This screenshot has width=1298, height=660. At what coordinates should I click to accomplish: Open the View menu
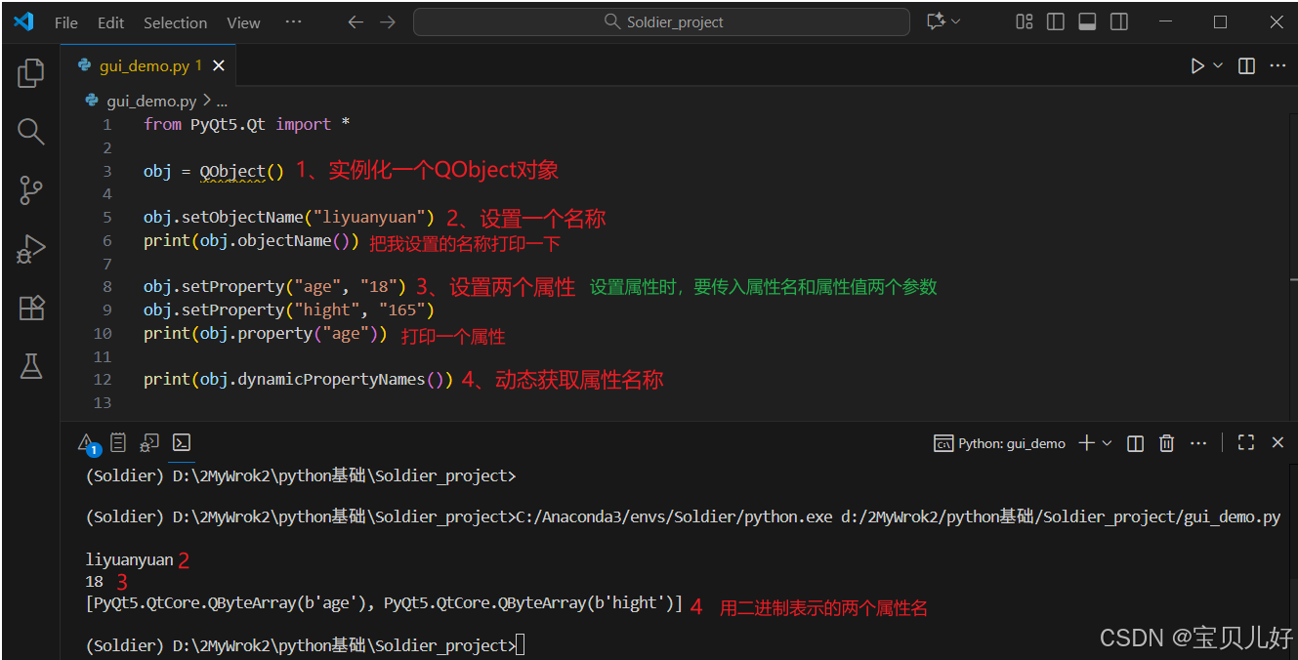(242, 21)
